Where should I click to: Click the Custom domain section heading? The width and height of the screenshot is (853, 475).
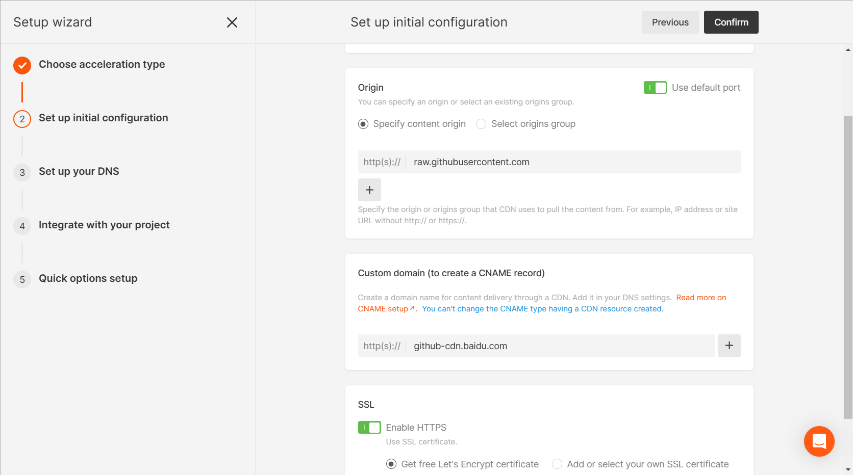pyautogui.click(x=451, y=273)
